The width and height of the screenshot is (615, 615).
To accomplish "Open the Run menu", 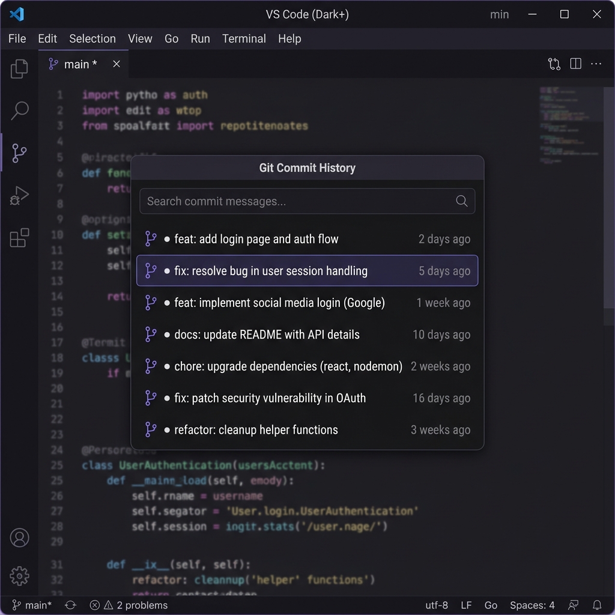I will tap(201, 38).
